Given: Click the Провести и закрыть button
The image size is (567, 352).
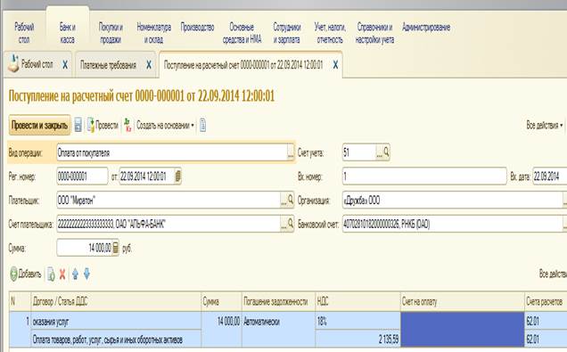Looking at the screenshot, I should pos(39,125).
